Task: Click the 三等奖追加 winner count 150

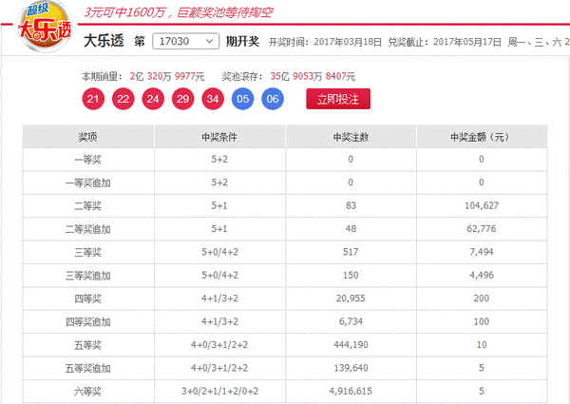Action: (351, 276)
